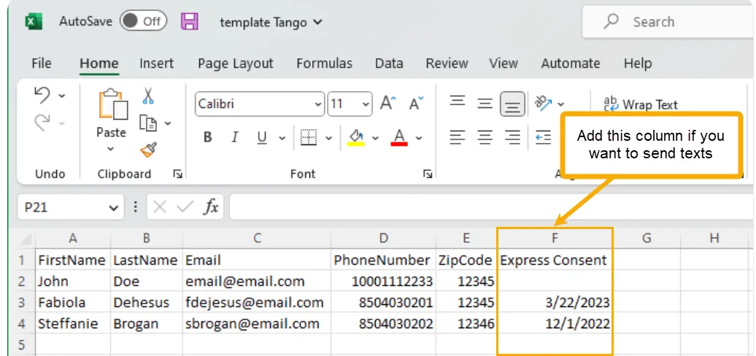The image size is (756, 356).
Task: Click Decrease Font Size icon
Action: click(x=416, y=103)
